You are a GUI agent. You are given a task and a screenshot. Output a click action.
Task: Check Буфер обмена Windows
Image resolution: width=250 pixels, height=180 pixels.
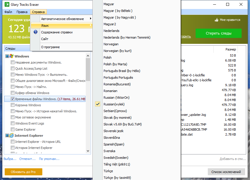click(x=12, y=93)
